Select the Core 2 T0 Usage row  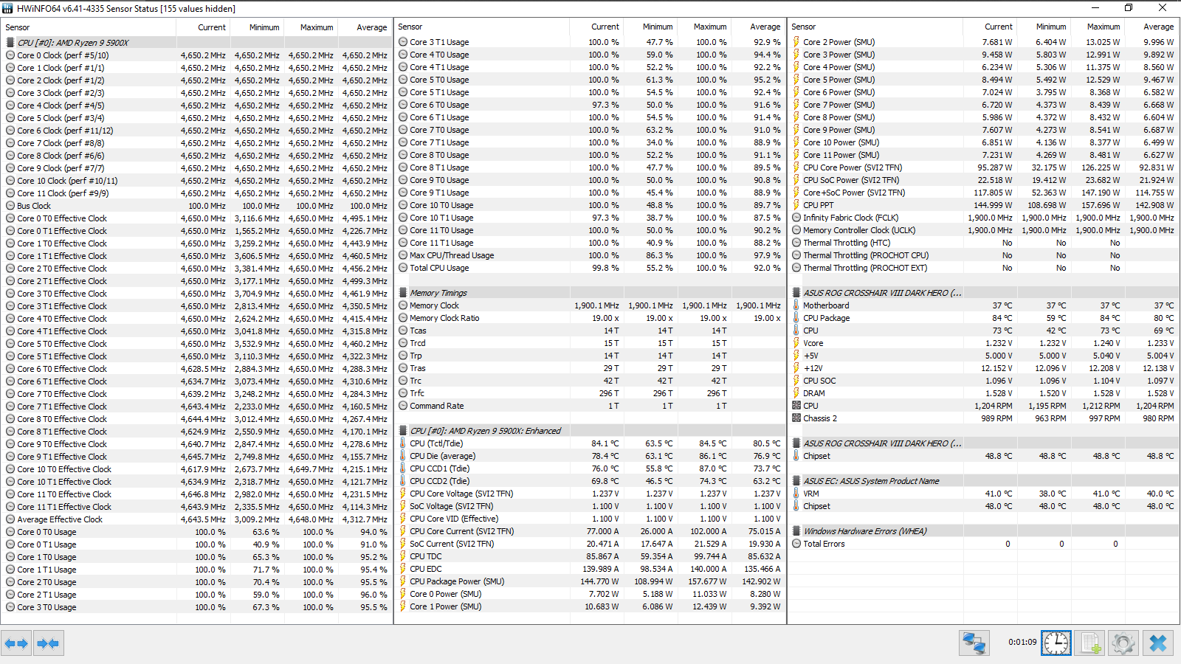(196, 582)
